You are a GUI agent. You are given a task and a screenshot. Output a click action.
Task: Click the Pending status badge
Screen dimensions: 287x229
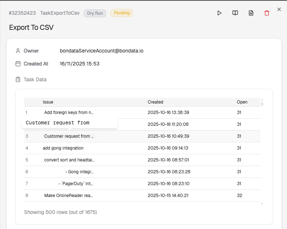point(122,13)
